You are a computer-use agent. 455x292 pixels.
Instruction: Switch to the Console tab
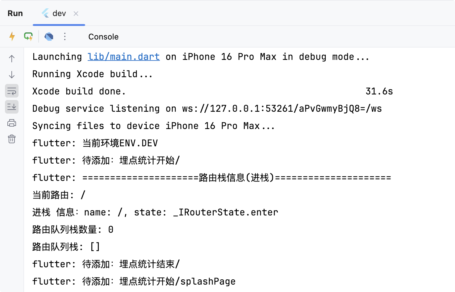pos(103,37)
